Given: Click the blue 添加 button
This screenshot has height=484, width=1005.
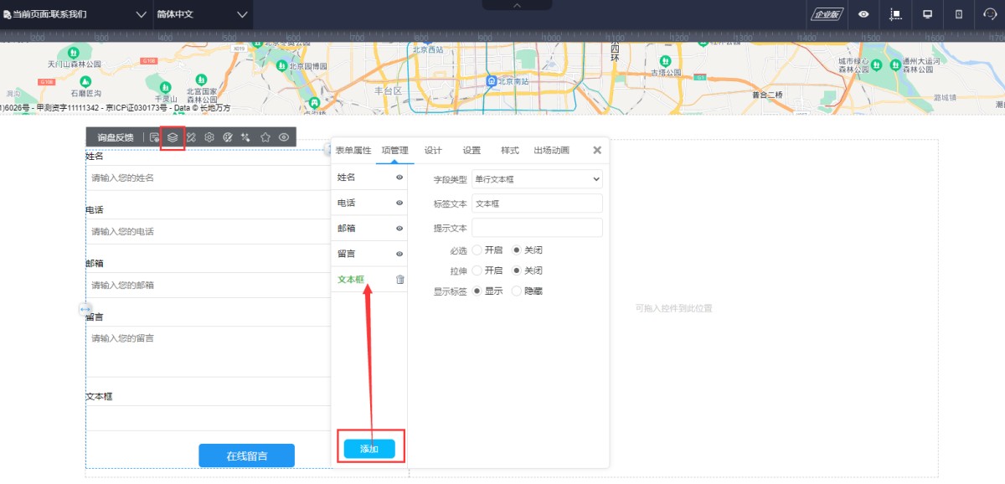Looking at the screenshot, I should [369, 449].
